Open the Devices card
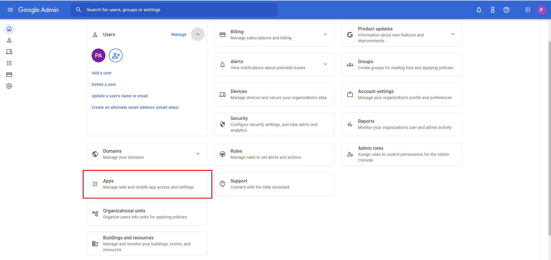Screen dimensions: 551x260 pos(274,94)
